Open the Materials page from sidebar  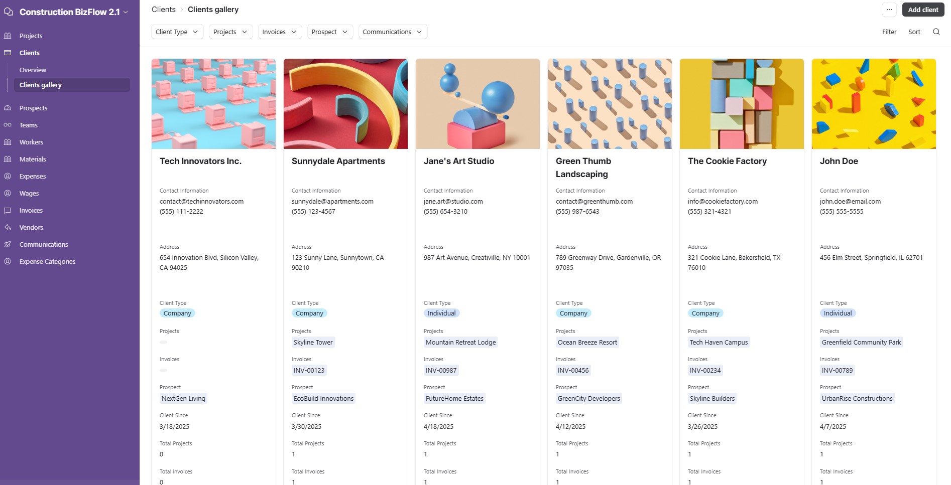click(33, 159)
